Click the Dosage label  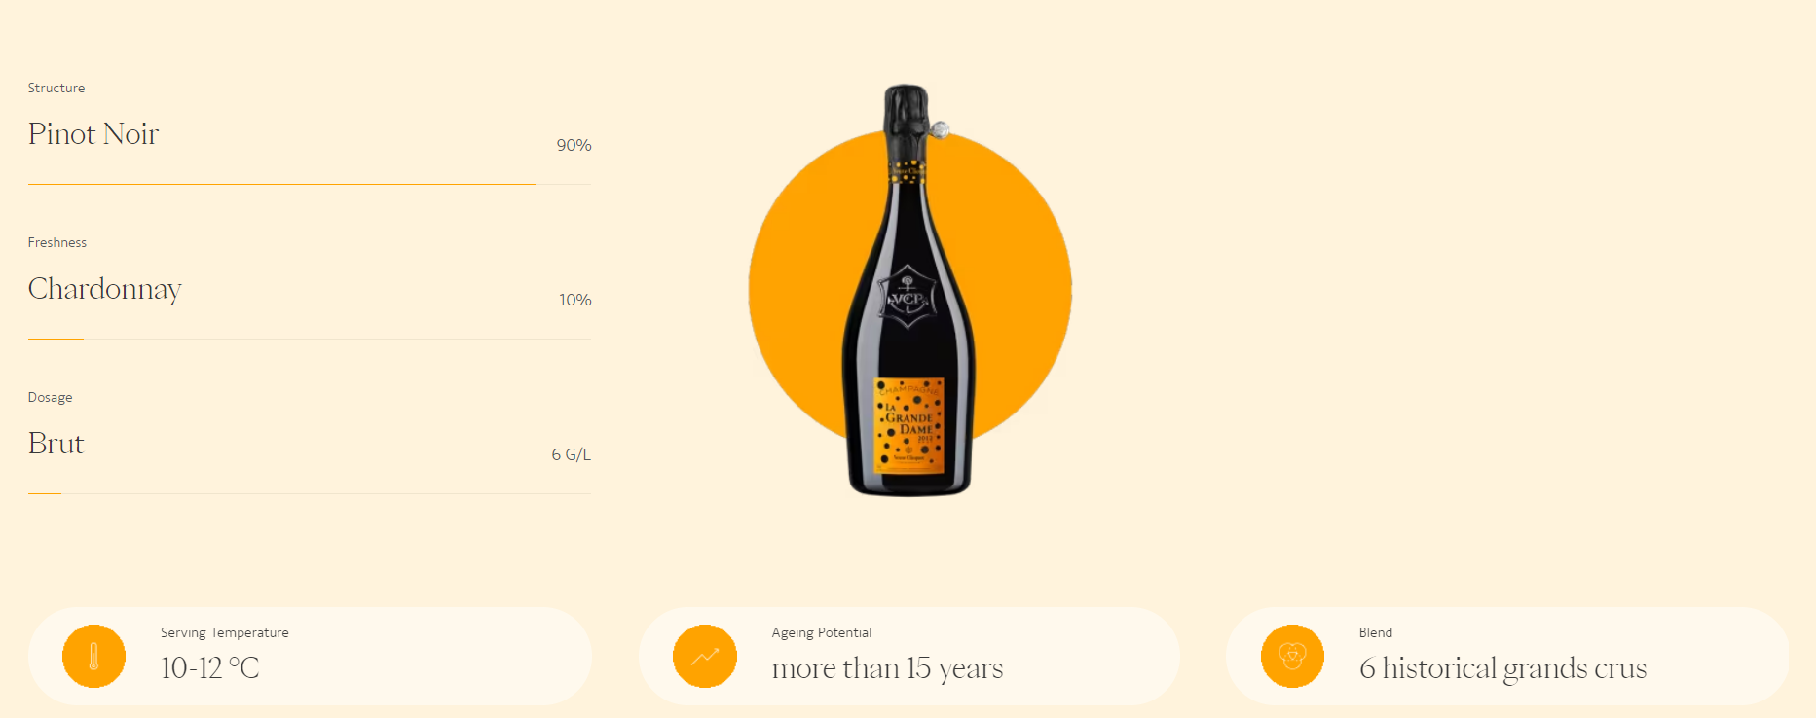pos(51,397)
